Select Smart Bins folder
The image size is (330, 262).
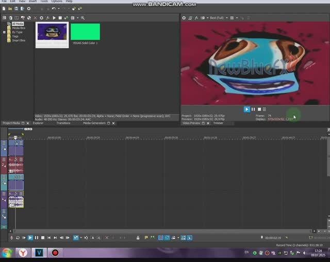coord(19,40)
